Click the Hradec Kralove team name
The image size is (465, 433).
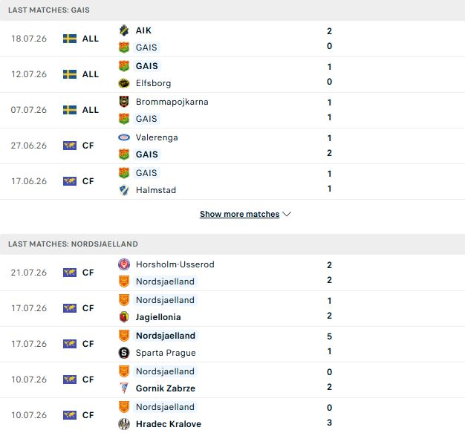point(169,424)
